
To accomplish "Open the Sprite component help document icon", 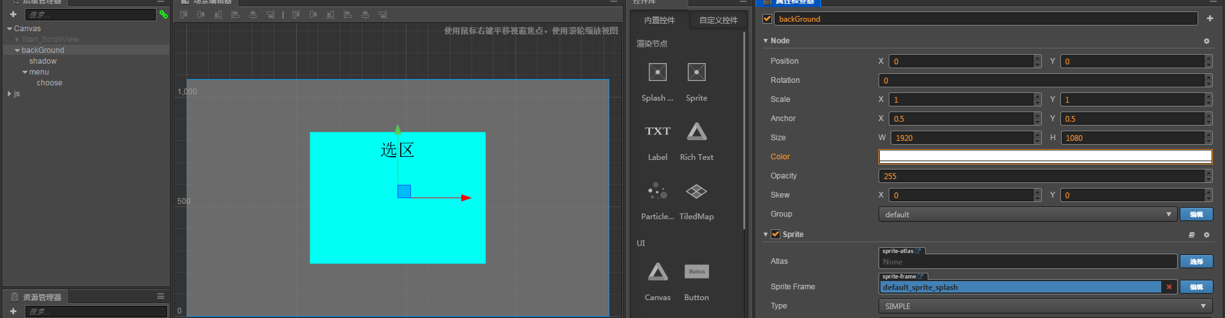I will coord(1191,235).
